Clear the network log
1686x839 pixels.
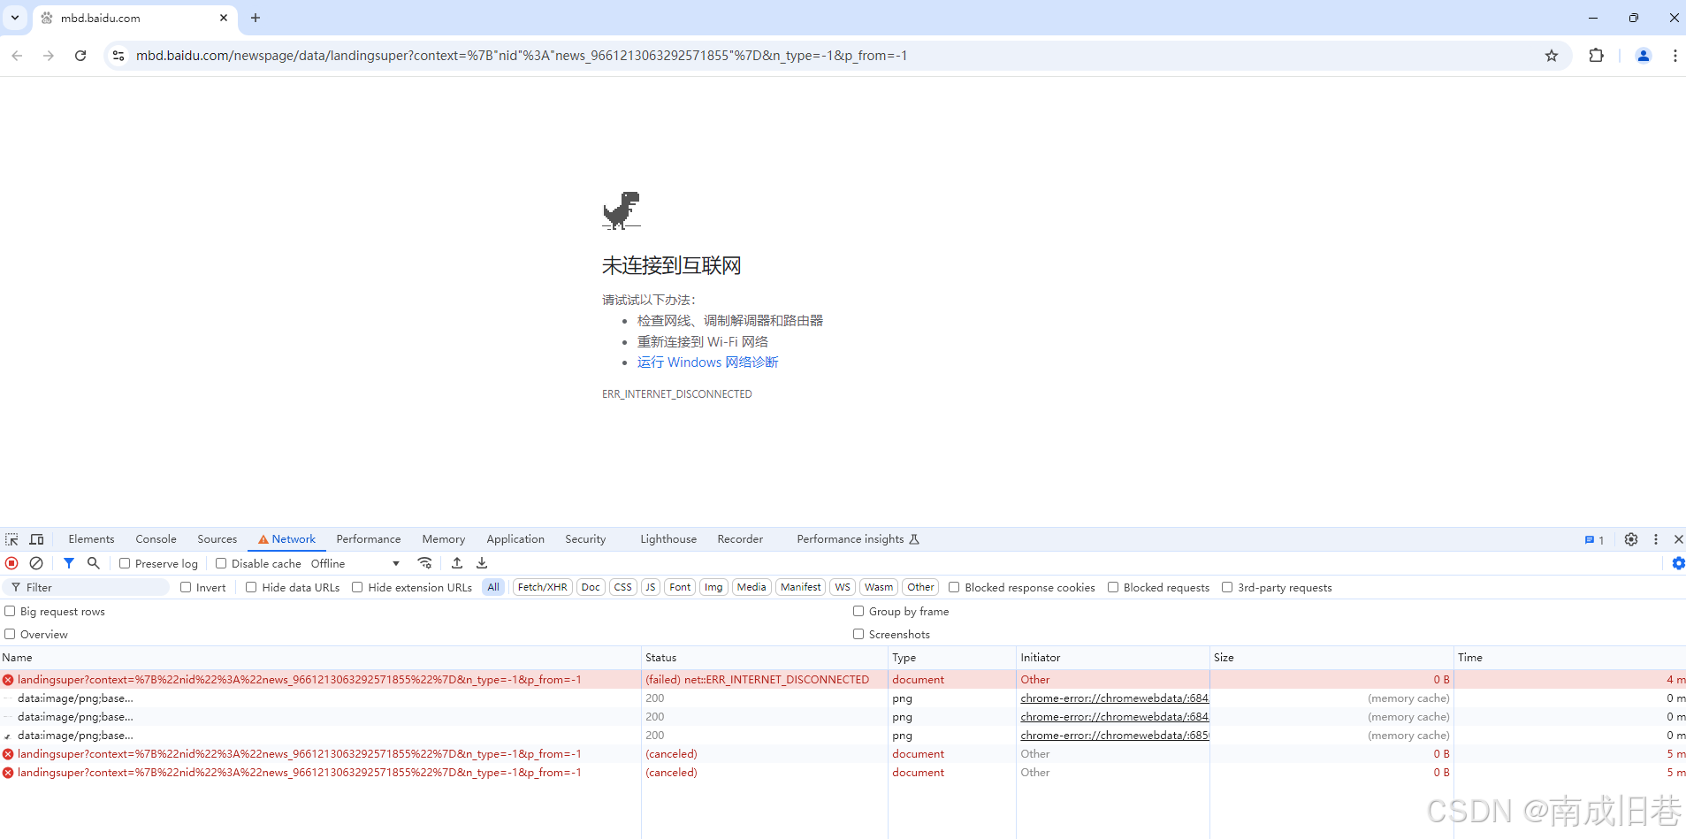click(36, 563)
